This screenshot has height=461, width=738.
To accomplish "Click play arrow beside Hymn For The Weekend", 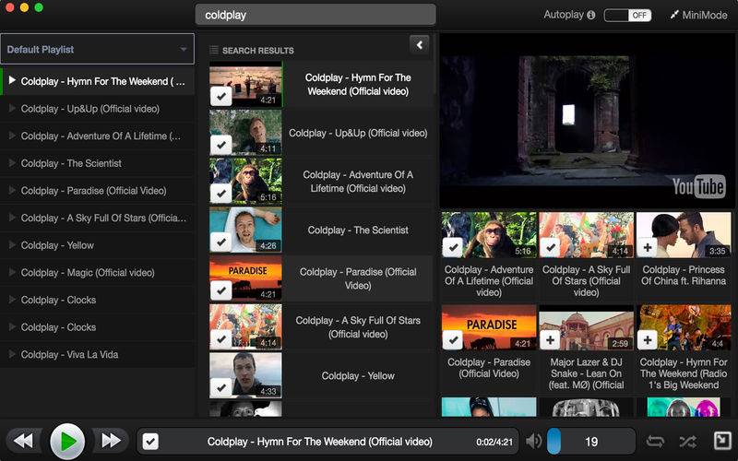I will tap(12, 80).
